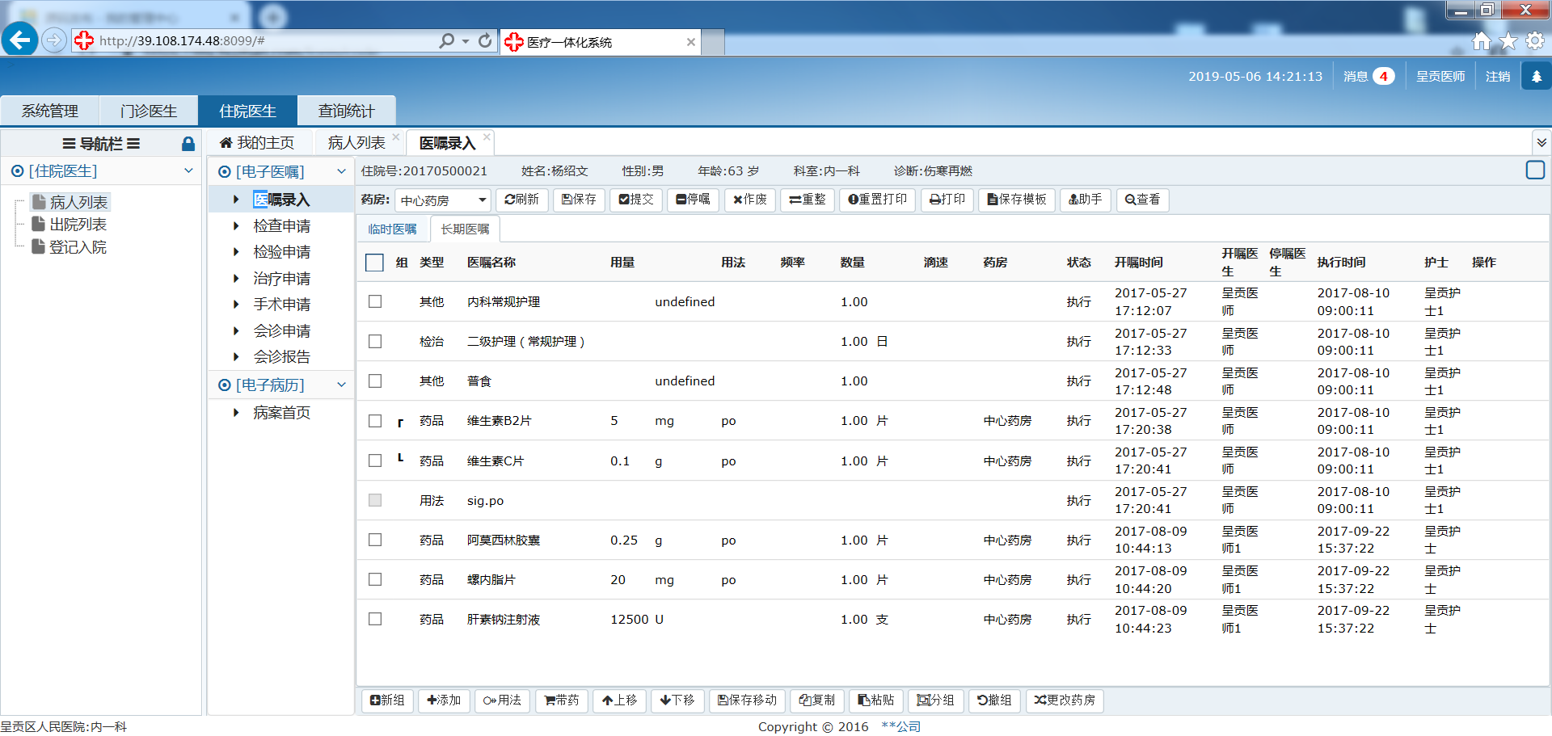Click the browser back arrow button
Image resolution: width=1552 pixels, height=736 pixels.
tap(20, 39)
